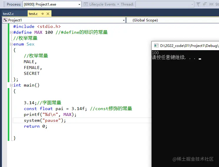
Task: Click the #include <stdio.h> line
Action: pos(37,26)
